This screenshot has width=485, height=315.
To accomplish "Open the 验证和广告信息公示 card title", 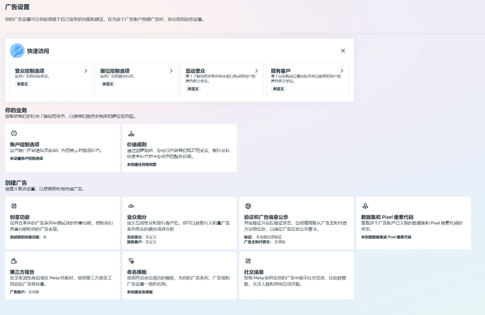I will pos(266,217).
